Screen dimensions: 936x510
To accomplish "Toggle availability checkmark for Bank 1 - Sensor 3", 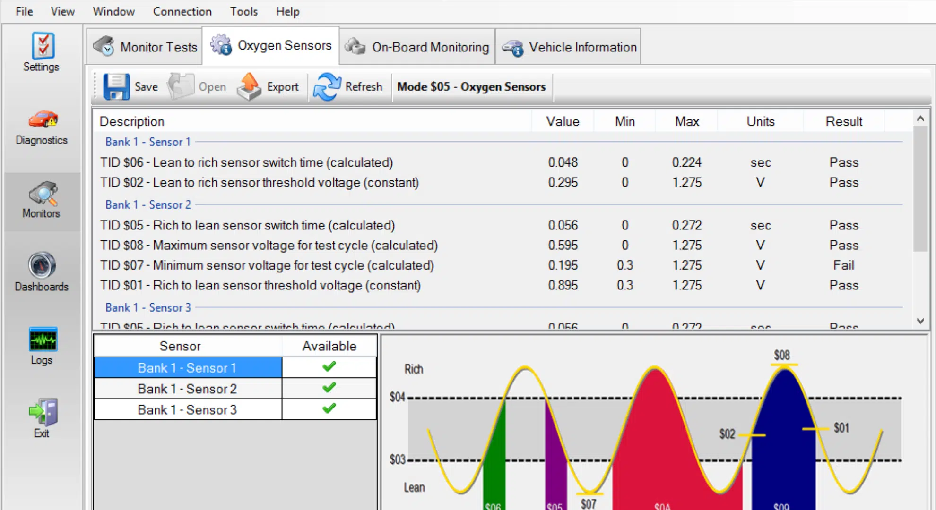I will click(x=329, y=409).
